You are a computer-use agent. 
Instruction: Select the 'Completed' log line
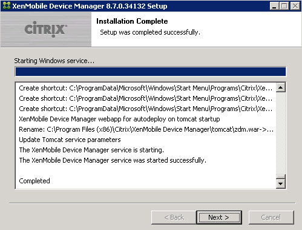(34, 181)
